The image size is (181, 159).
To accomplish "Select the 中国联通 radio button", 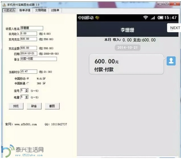I will point(28,83).
